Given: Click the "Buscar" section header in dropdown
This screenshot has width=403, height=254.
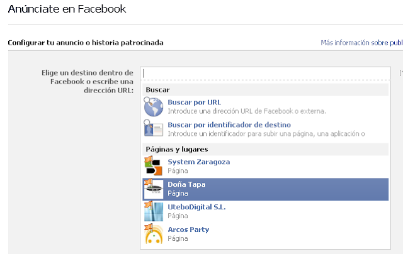Looking at the screenshot, I should click(157, 90).
